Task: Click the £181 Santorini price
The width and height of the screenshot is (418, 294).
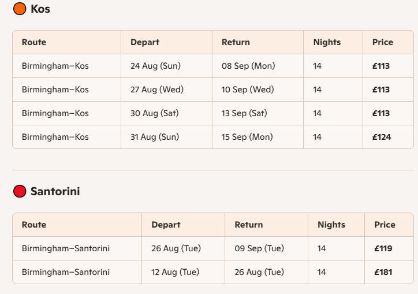Action: tap(383, 273)
